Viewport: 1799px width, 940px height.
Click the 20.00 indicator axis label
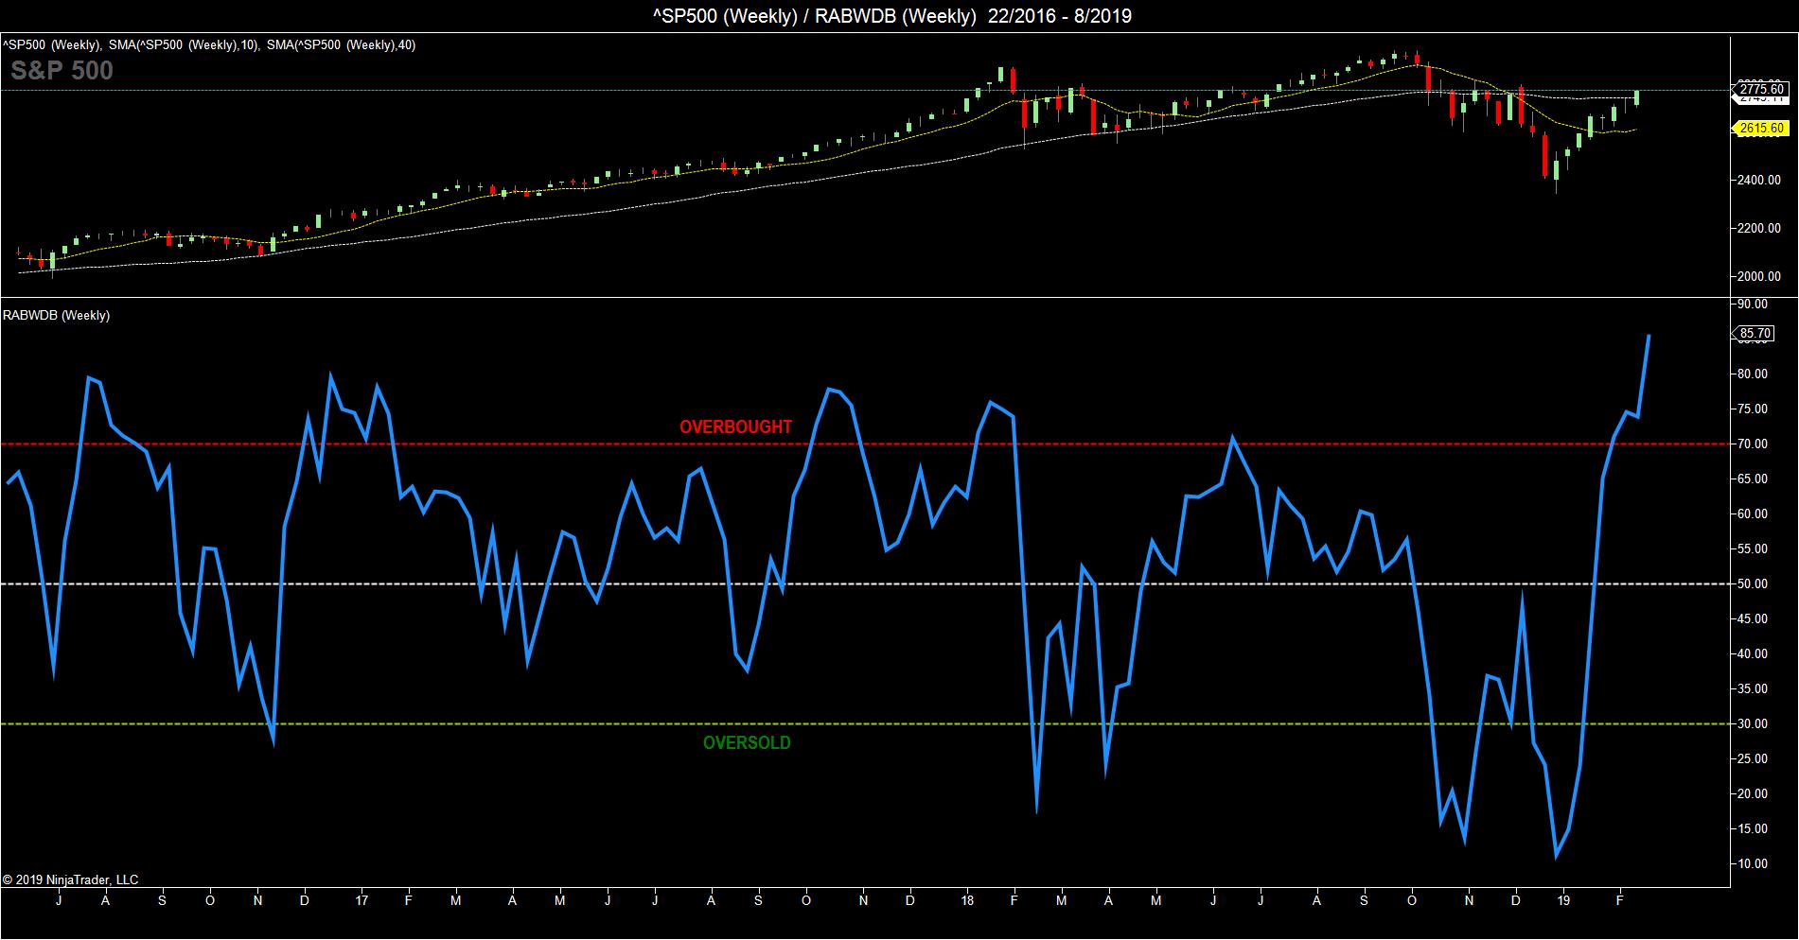point(1754,793)
